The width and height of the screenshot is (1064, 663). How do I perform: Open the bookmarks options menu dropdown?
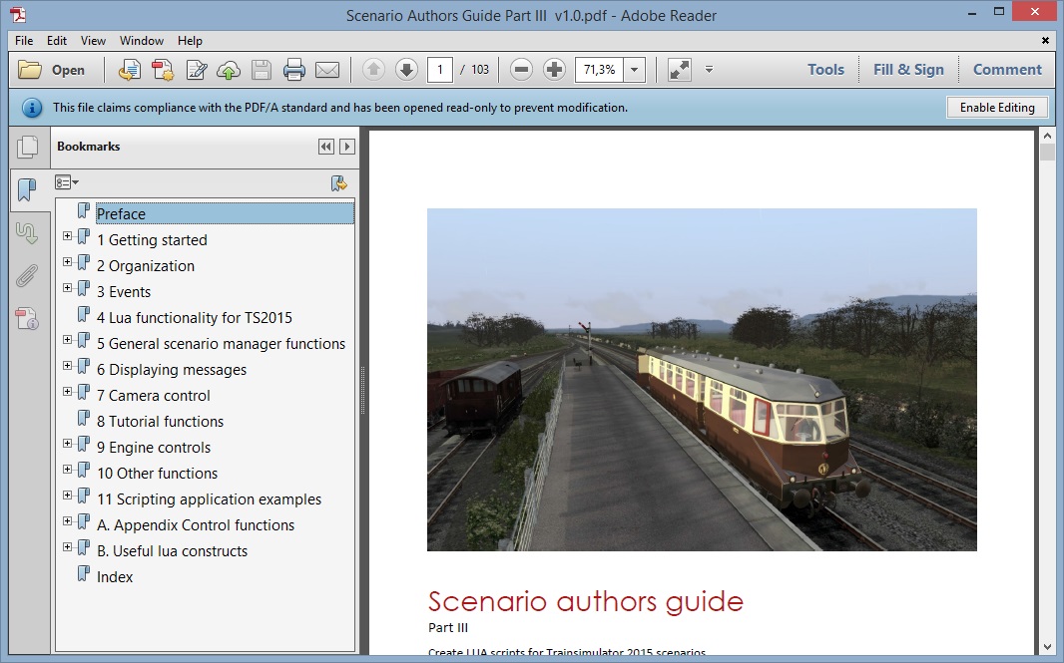[x=67, y=182]
